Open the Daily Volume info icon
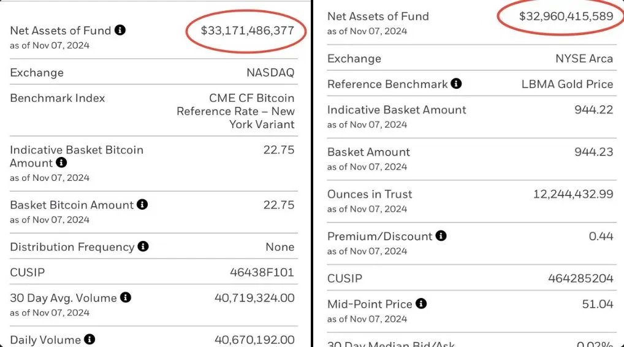 (x=89, y=339)
